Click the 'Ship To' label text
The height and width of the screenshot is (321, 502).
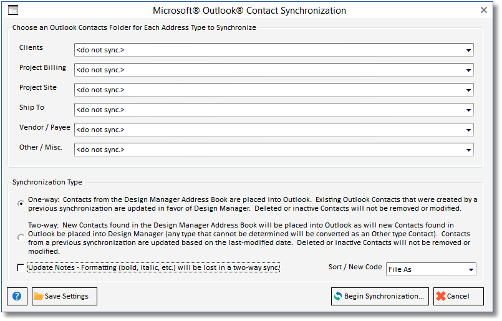click(32, 108)
